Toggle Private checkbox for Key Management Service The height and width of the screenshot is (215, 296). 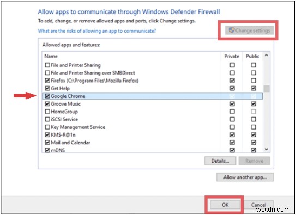point(232,127)
